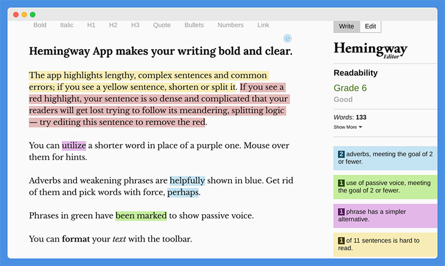The width and height of the screenshot is (445, 266).
Task: Switch to Edit mode
Action: (370, 26)
